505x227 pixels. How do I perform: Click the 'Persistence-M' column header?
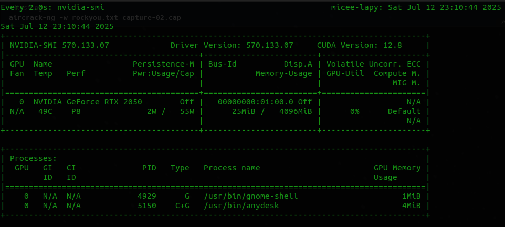164,64
